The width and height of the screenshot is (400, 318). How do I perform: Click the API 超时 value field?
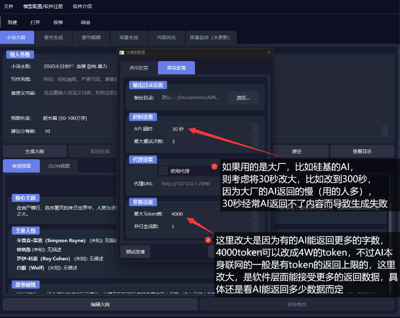point(212,129)
